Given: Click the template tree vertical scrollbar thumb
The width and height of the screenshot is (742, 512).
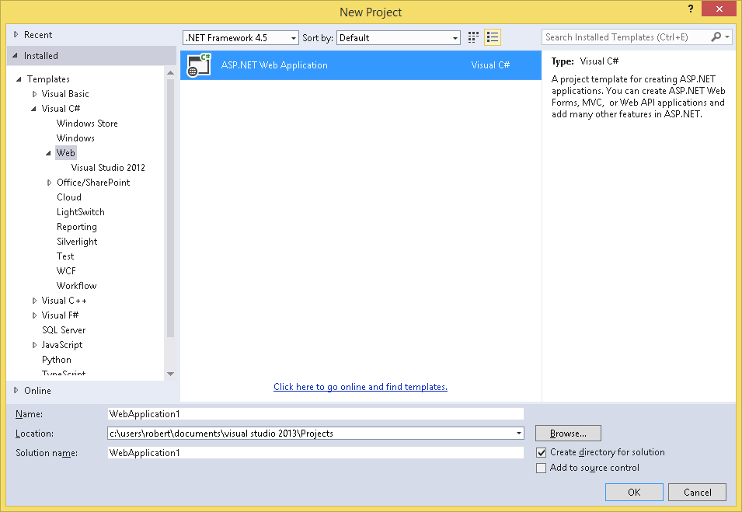Looking at the screenshot, I should tap(170, 208).
